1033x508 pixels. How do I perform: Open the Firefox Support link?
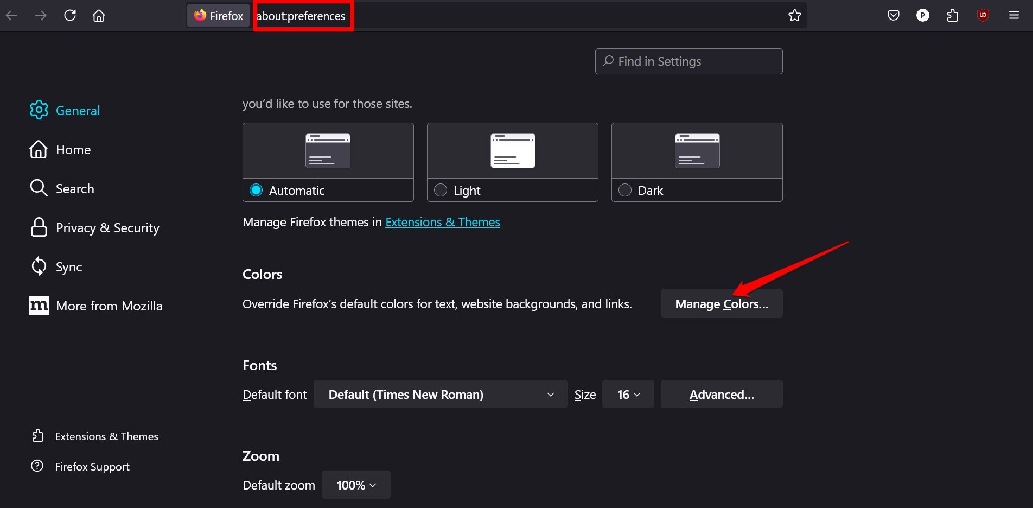coord(92,467)
